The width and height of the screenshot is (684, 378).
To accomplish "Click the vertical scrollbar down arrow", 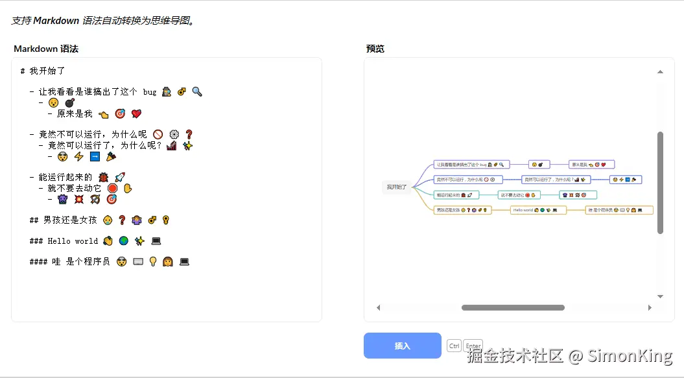I will click(x=660, y=296).
